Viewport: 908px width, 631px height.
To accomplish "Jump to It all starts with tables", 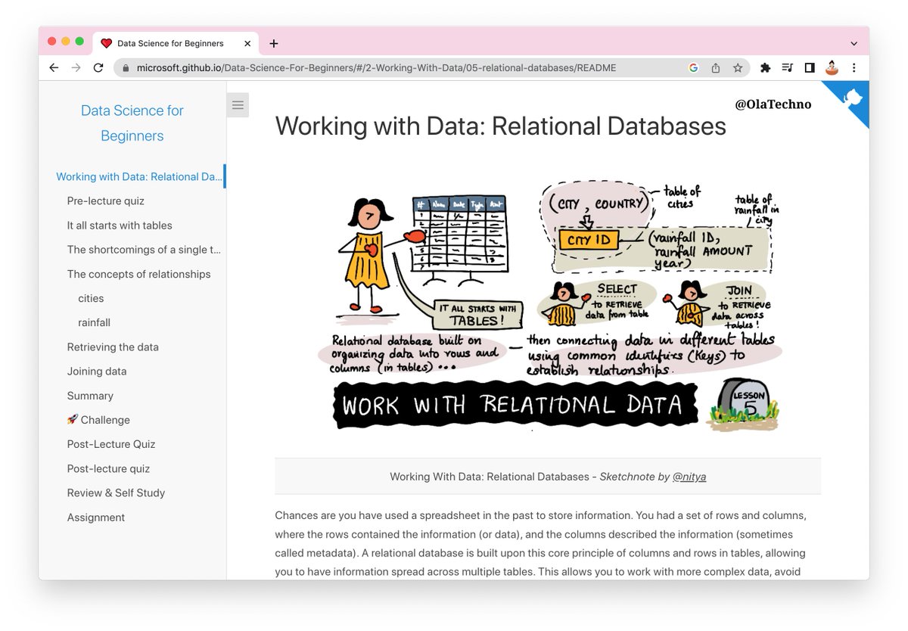I will pyautogui.click(x=120, y=225).
